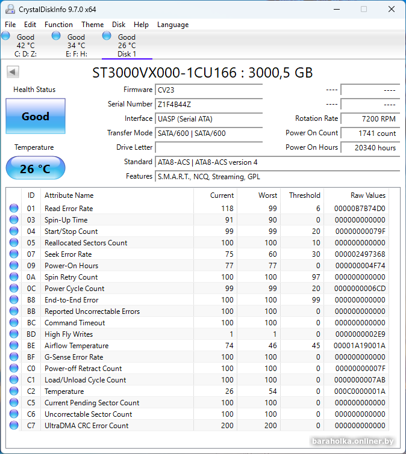Click the blue status orb above E: F: H:
This screenshot has height=454, width=406.
(56, 35)
